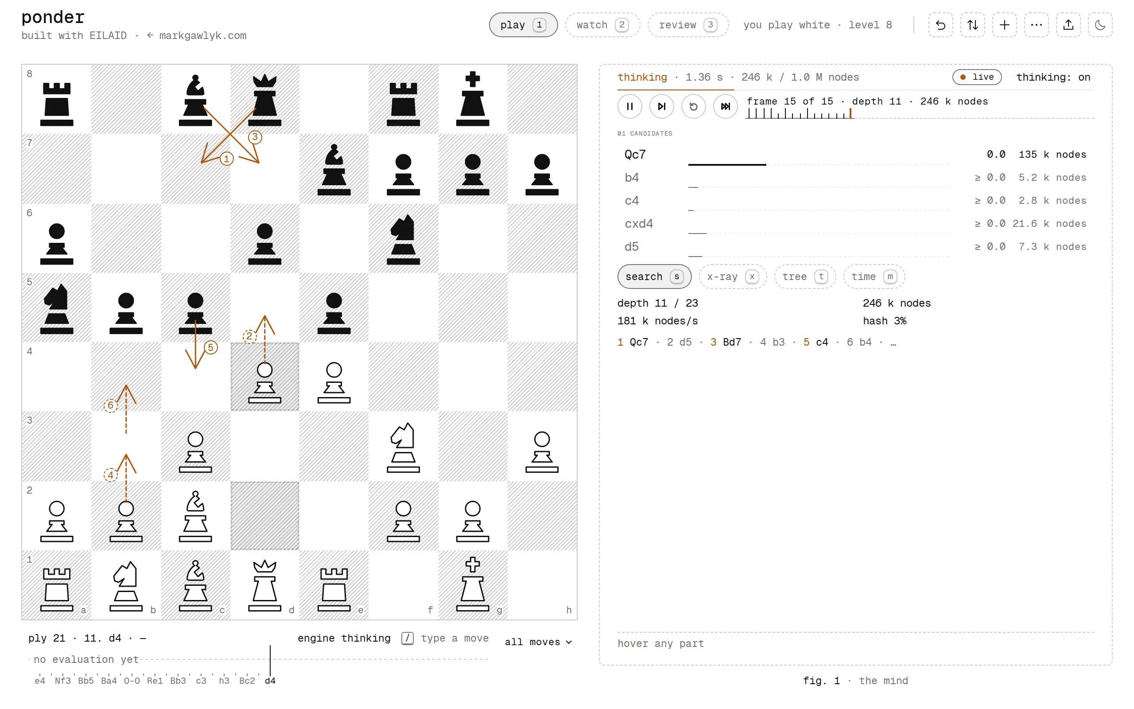Screen dimensions: 1134x709
Task: Switch to the review mode tab
Action: pos(688,25)
